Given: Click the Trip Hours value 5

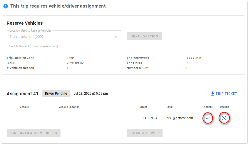Looking at the screenshot, I should tap(187, 63).
